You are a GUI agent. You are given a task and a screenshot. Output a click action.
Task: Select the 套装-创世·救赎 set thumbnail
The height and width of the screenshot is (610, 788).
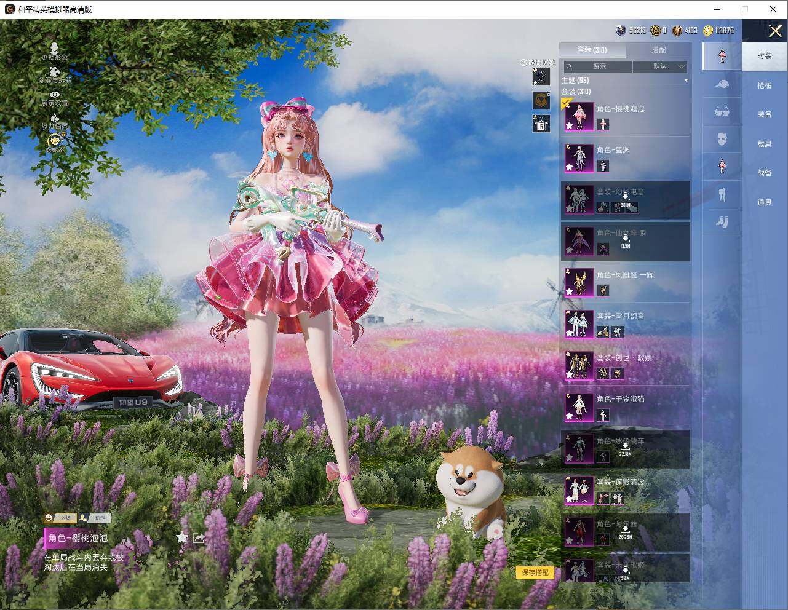579,365
